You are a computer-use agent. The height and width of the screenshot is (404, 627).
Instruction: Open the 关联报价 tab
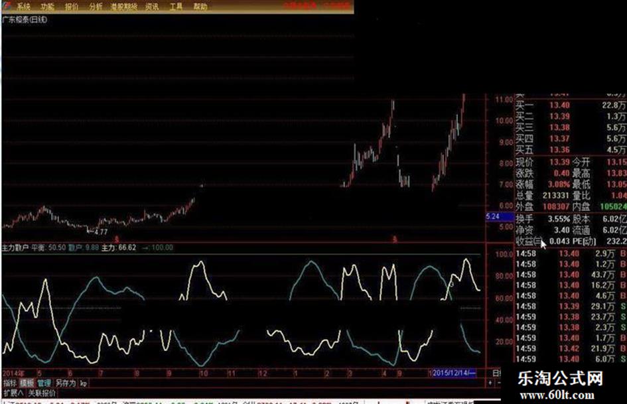(x=42, y=393)
